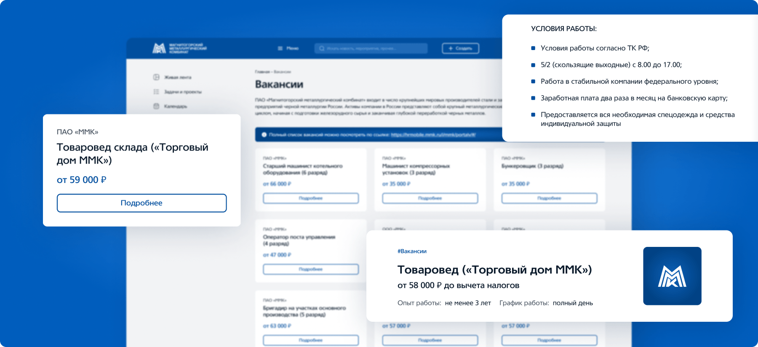Click the Предоставляется вся необходимая спецодежда line
Viewport: 758px width, 347px height.
point(638,119)
